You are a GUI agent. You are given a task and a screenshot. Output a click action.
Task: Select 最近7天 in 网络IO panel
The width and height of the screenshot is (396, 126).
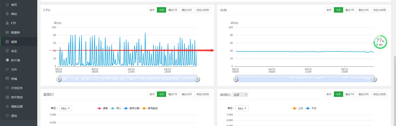pos(349,94)
